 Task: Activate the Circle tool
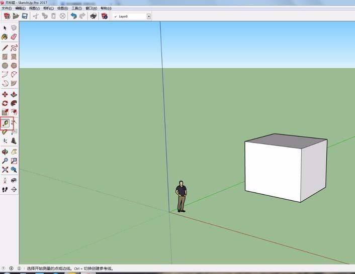coord(5,66)
